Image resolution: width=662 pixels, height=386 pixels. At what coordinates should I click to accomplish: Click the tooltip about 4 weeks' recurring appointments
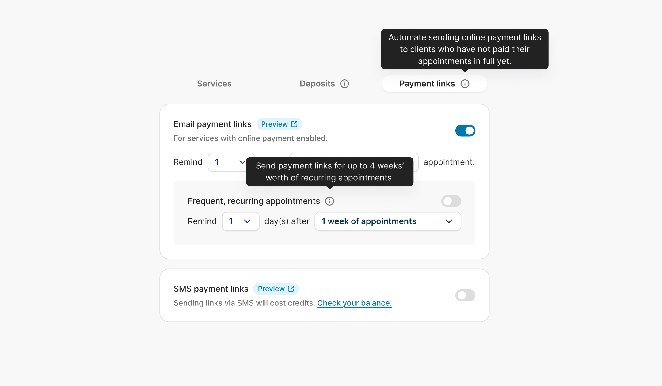pos(330,172)
